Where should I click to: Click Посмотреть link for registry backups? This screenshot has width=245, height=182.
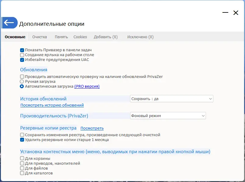point(92,128)
